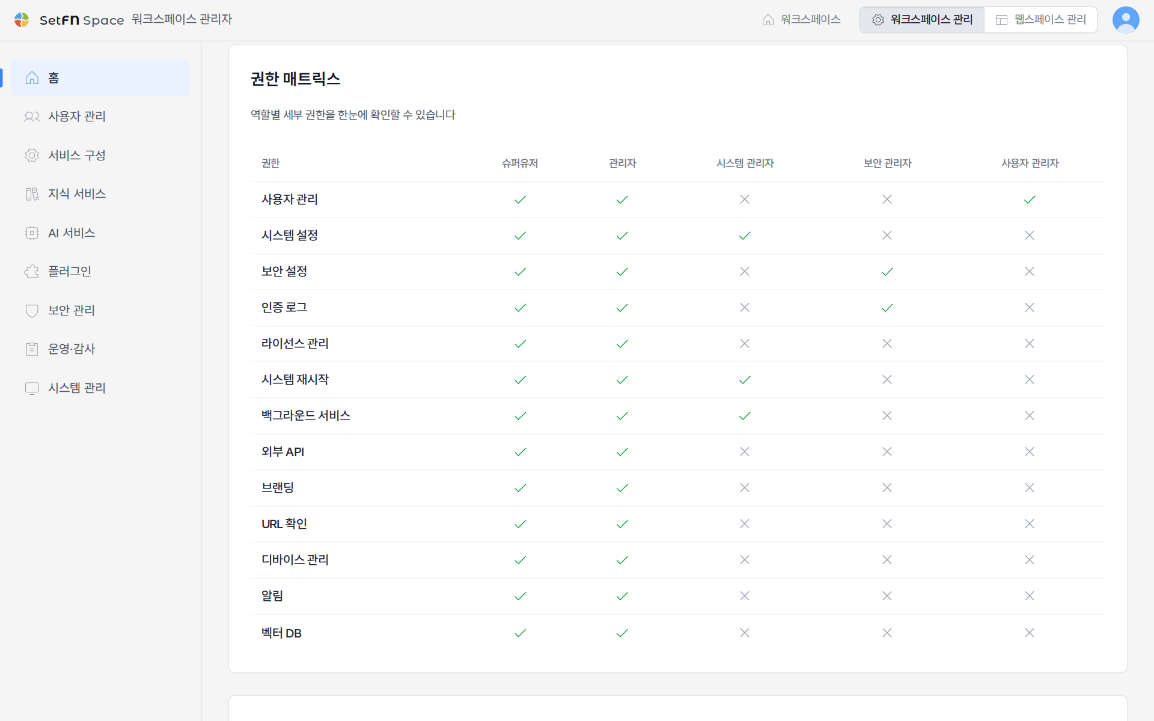The width and height of the screenshot is (1154, 721).
Task: Select 시스템 관리 sidebar label
Action: (x=77, y=388)
